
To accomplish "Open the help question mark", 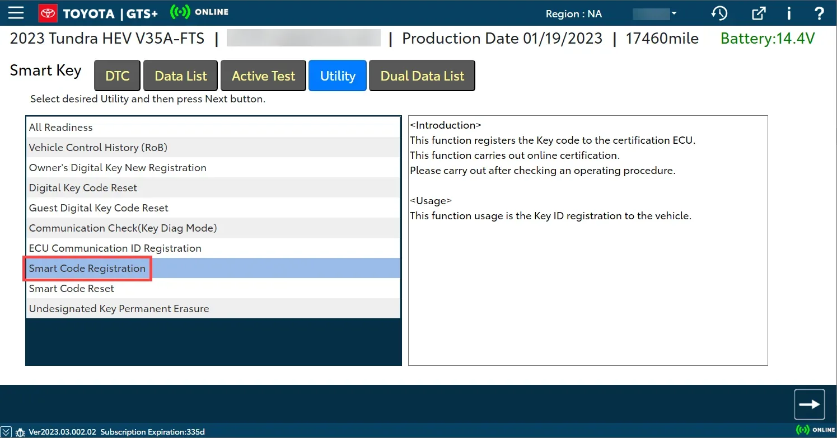I will pyautogui.click(x=819, y=13).
